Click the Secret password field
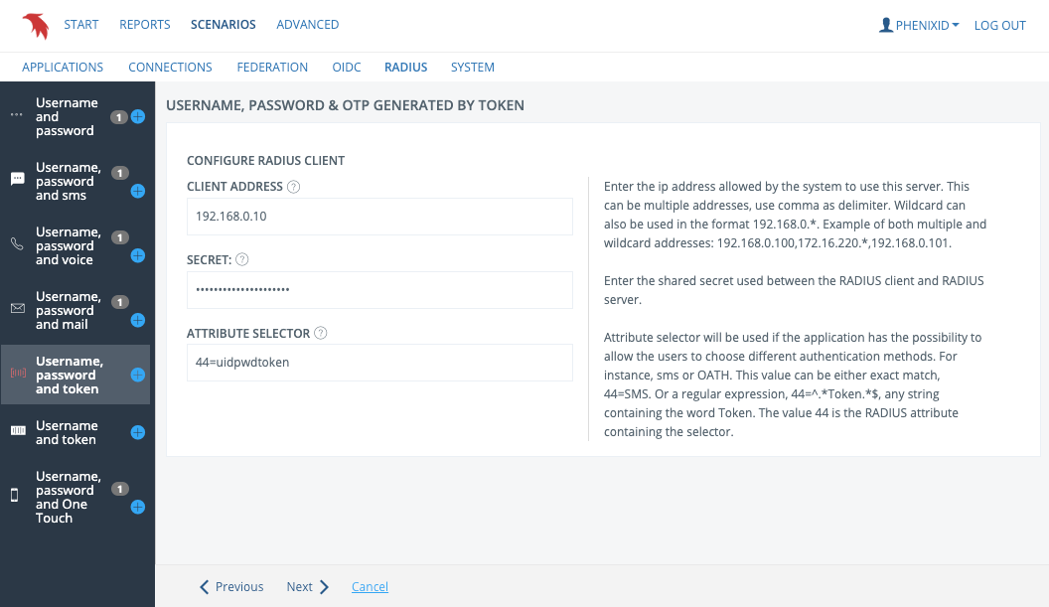 (379, 290)
